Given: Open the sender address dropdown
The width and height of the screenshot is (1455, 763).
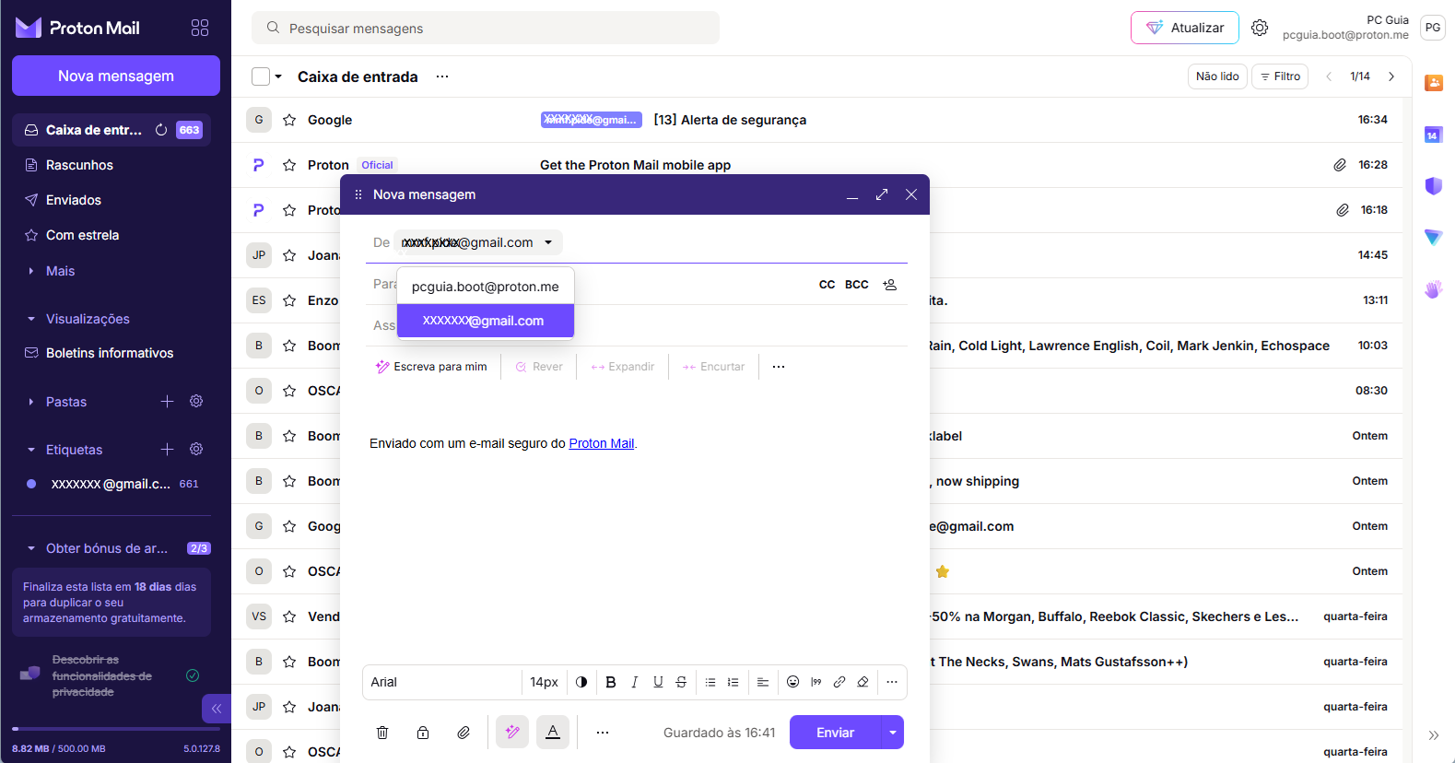Looking at the screenshot, I should pyautogui.click(x=478, y=242).
